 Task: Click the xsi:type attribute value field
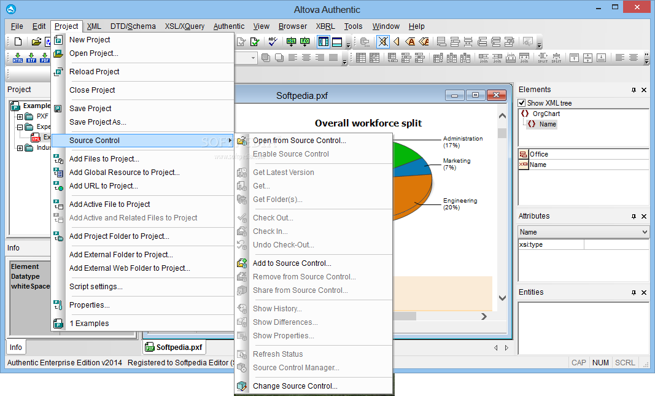click(616, 244)
